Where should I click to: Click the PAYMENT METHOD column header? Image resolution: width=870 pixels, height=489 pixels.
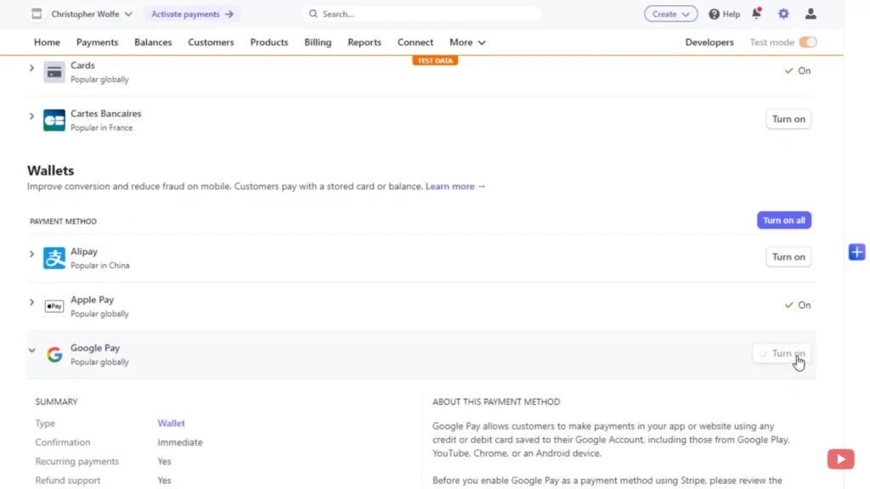click(63, 222)
